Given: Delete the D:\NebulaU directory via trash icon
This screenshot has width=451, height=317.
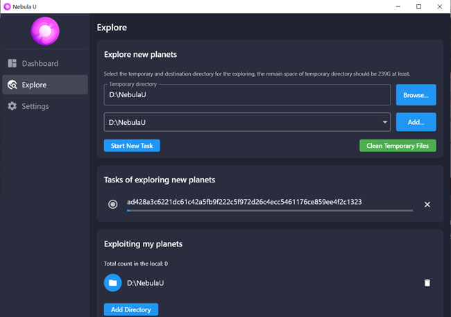Looking at the screenshot, I should click(427, 283).
